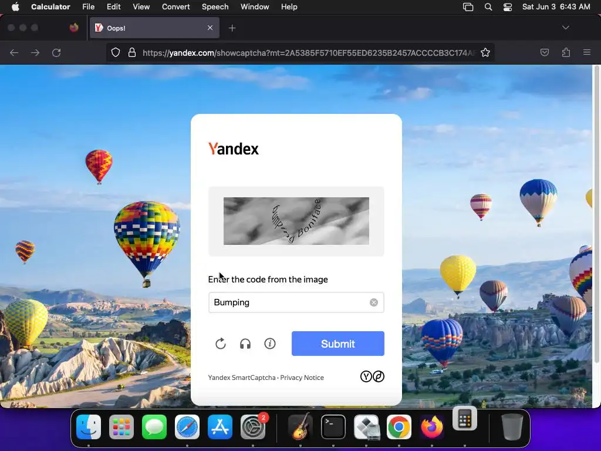Reload the current page
Viewport: 601px width, 451px height.
[x=56, y=52]
